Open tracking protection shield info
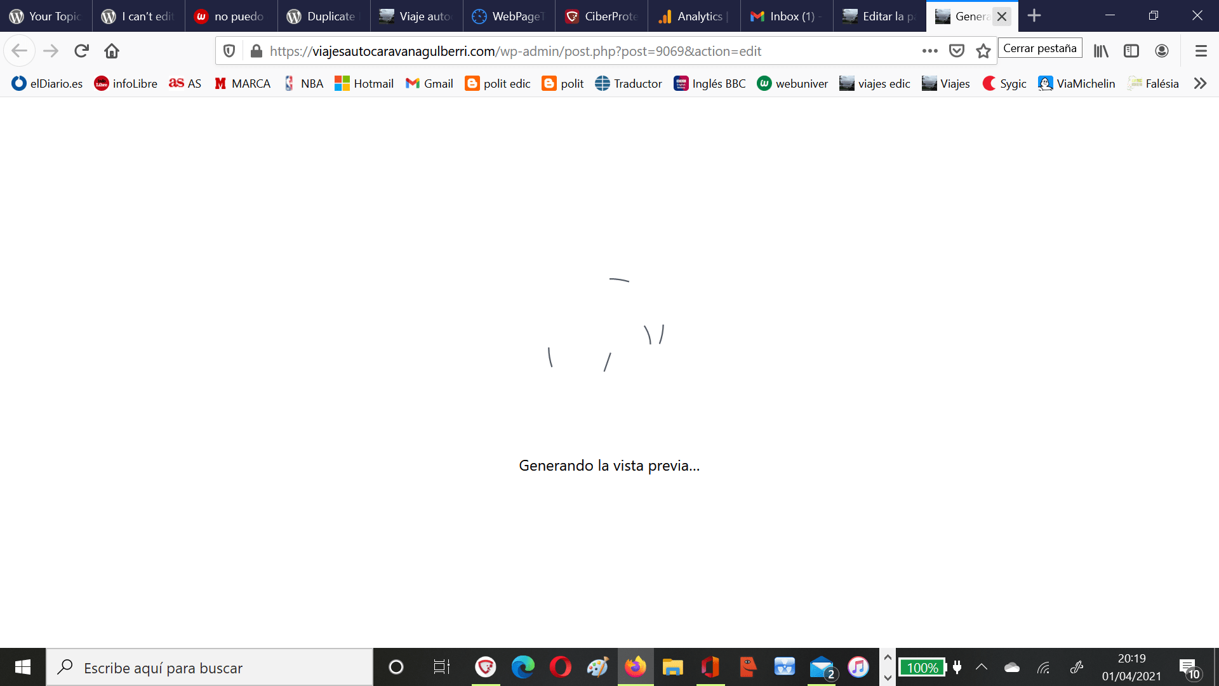 tap(229, 51)
